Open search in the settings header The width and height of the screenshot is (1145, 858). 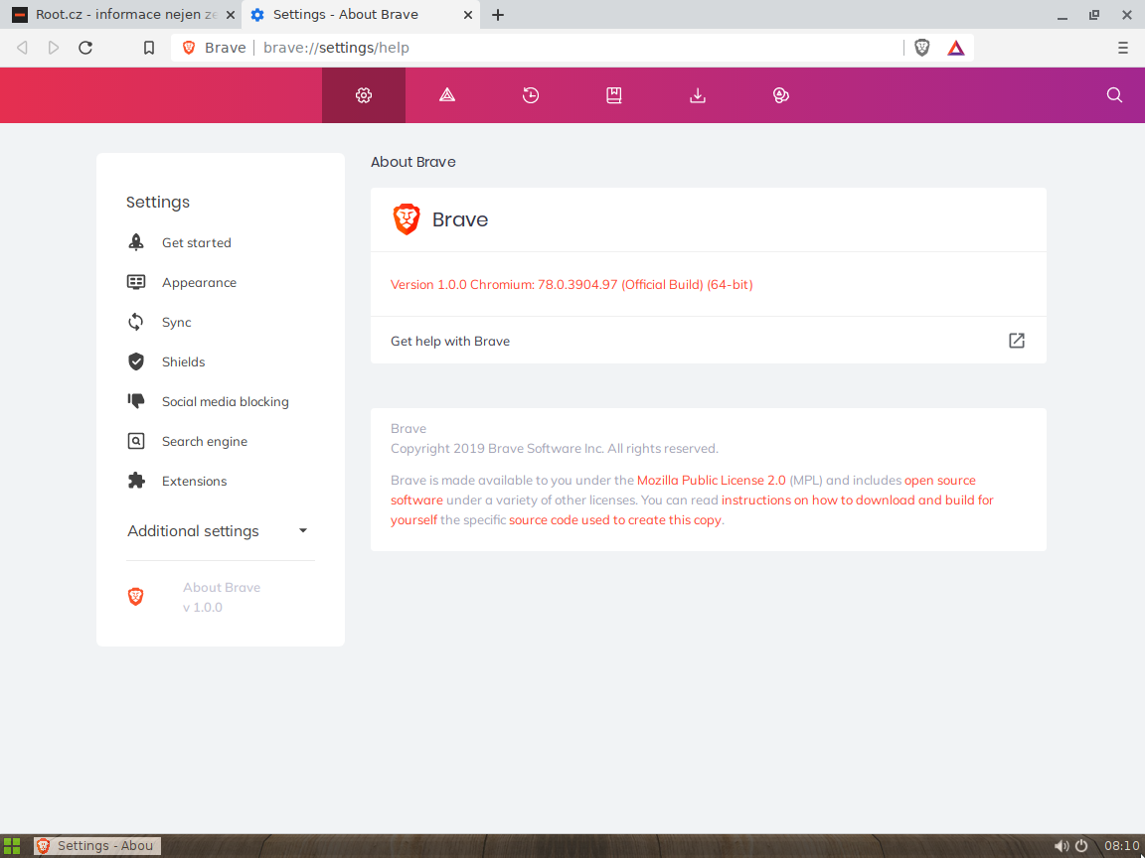(x=1113, y=94)
